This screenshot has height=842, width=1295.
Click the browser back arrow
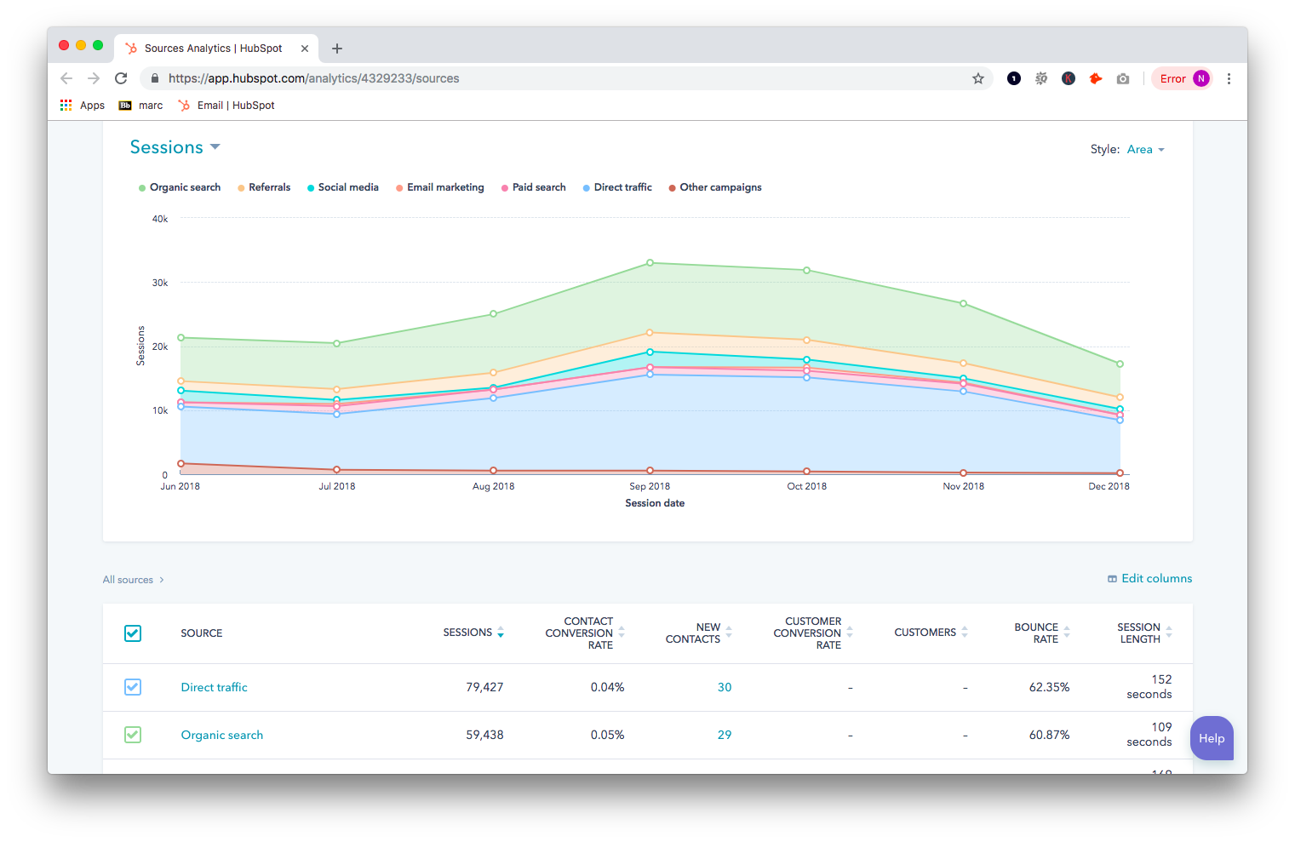coord(66,78)
